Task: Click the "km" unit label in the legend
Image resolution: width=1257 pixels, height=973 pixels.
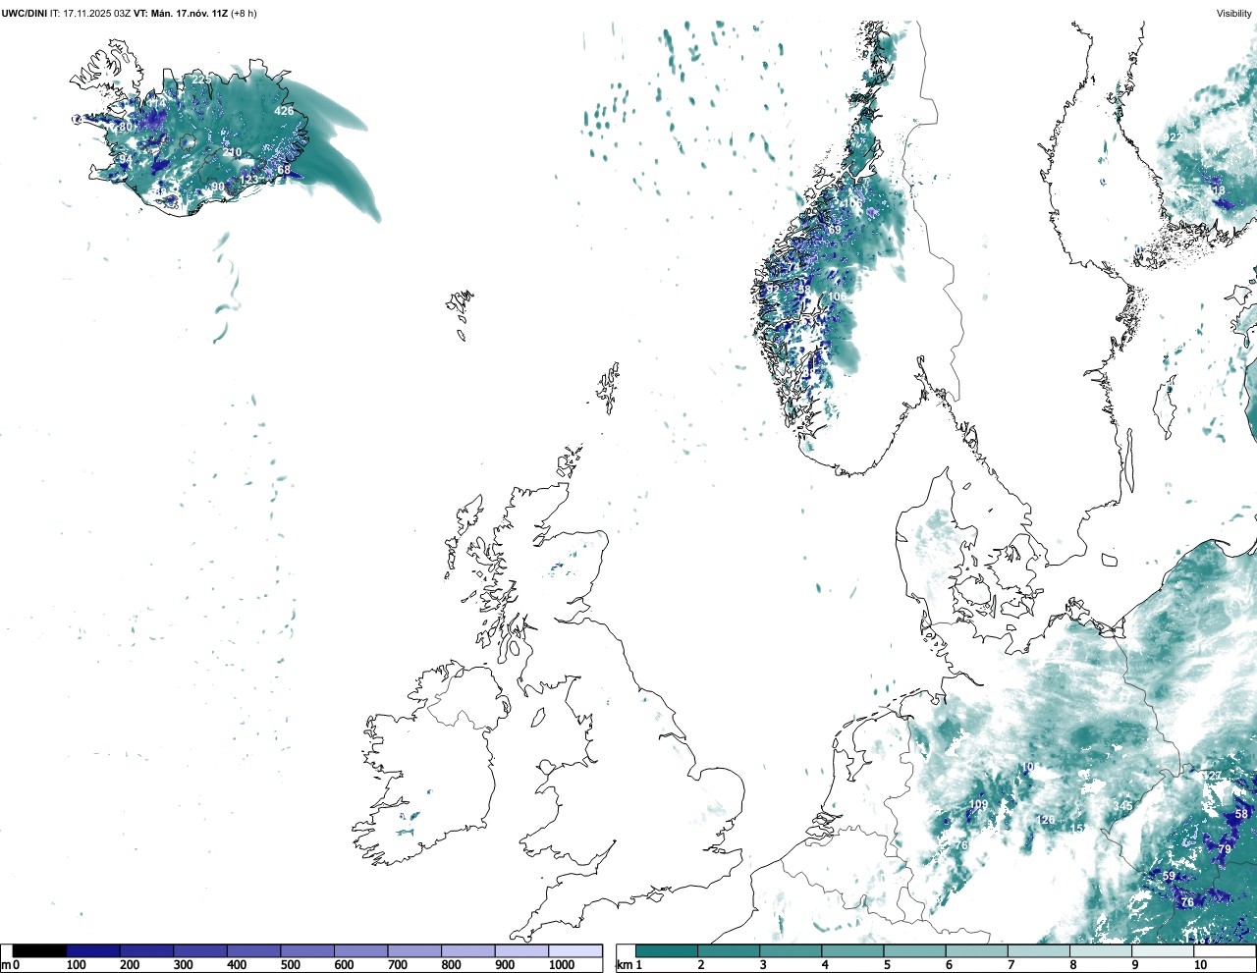Action: coord(623,966)
